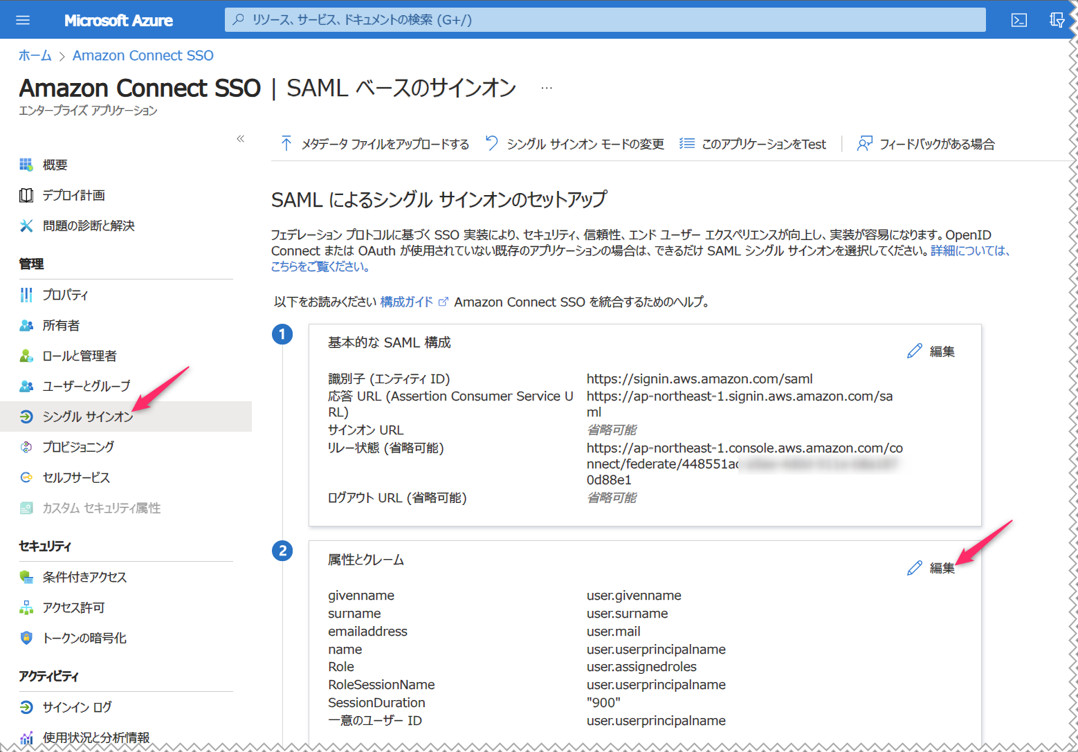
Task: Open the 詳細については、こちらをご覧ください link
Action: coord(970,250)
